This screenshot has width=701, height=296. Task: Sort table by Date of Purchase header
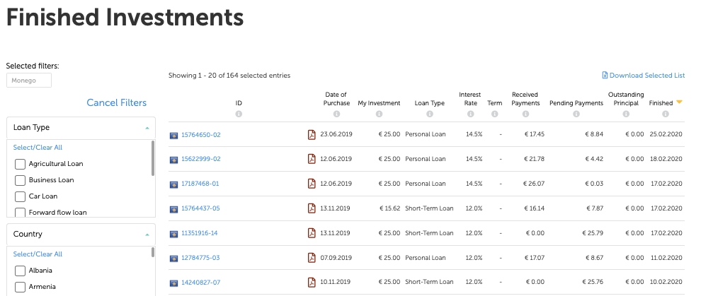point(336,99)
